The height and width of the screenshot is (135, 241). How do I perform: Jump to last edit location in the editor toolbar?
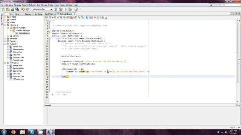click(x=46, y=18)
